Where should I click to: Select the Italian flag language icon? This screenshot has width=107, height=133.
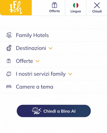76,5
